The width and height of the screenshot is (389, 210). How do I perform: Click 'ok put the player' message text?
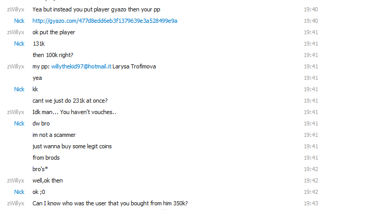click(x=54, y=32)
